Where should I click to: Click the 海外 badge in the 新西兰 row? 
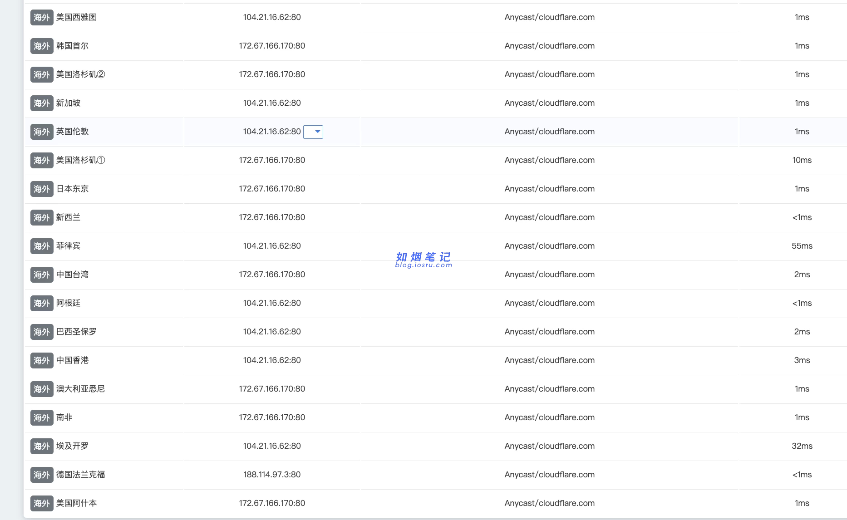click(x=42, y=218)
